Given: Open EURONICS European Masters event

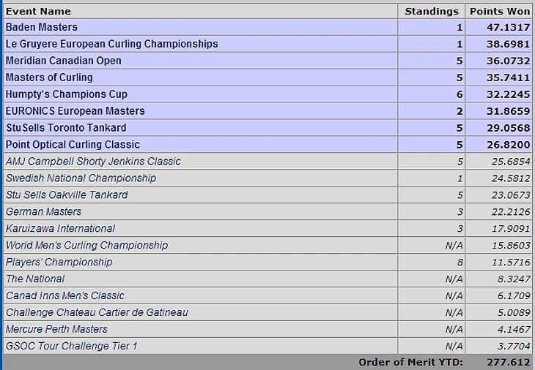Looking at the screenshot, I should pos(75,111).
